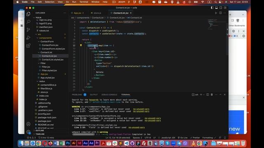The height and width of the screenshot is (148, 264).
Task: Split the editor to the right
Action: click(x=220, y=13)
